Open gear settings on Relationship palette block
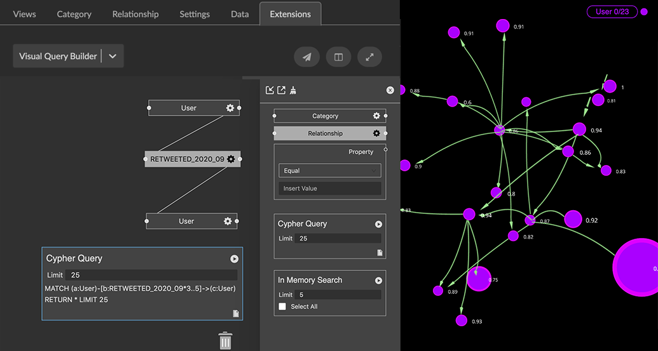The image size is (658, 351). [x=376, y=133]
